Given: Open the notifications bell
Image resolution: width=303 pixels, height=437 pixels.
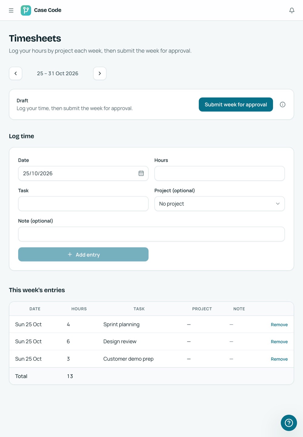Looking at the screenshot, I should point(292,10).
